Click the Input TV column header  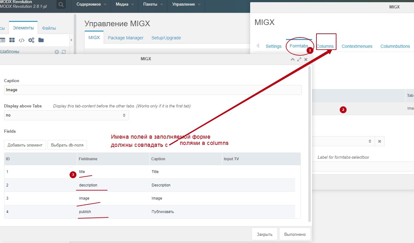coord(261,159)
